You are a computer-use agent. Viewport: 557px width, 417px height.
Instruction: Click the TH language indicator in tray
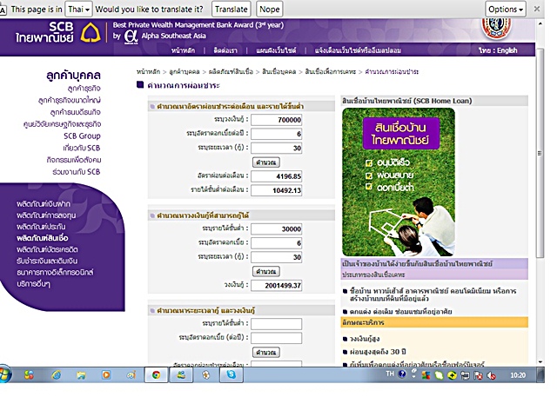[x=390, y=374]
